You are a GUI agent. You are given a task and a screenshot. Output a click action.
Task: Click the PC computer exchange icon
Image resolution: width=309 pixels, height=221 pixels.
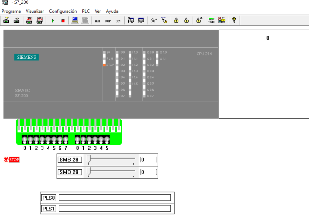[x=75, y=20]
